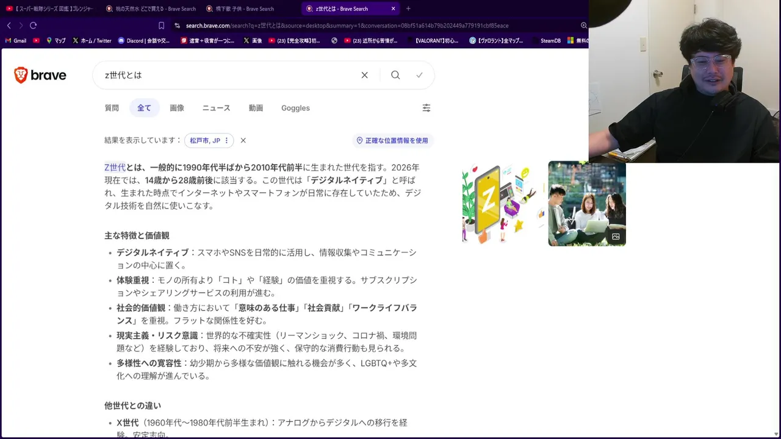Viewport: 781px width, 439px height.
Task: Click デジタルネイティブ bullet term
Action: 153,252
